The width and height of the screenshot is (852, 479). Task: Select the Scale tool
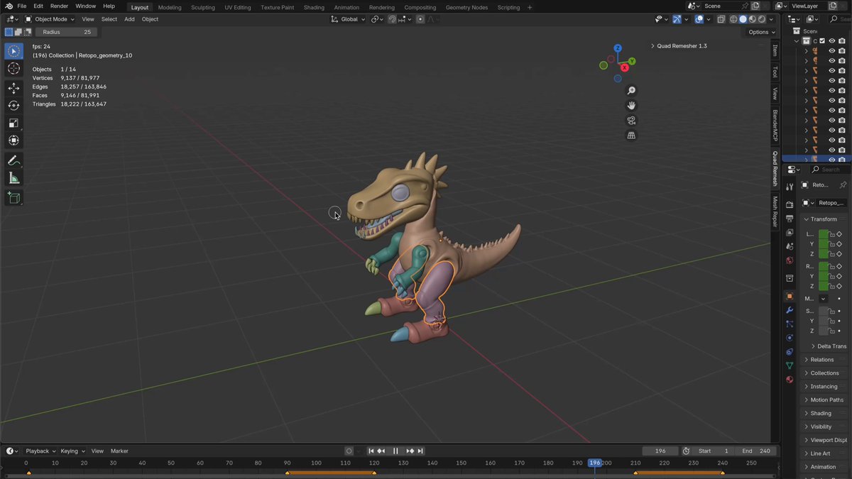point(13,123)
